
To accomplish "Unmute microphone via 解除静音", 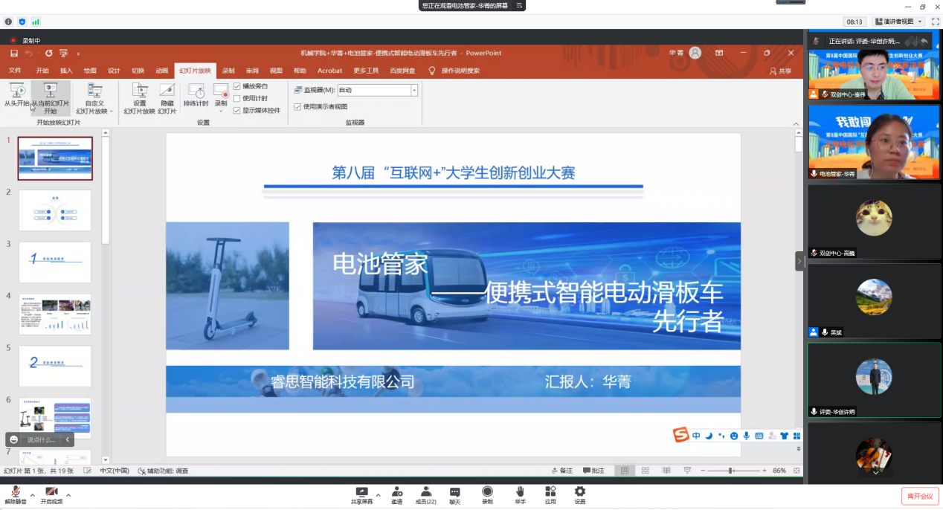I will pos(14,494).
